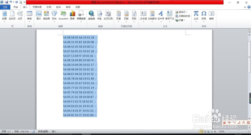This screenshot has width=251, height=135.
Task: Insert a hyperlink (超链接)
Action: click(x=92, y=16)
